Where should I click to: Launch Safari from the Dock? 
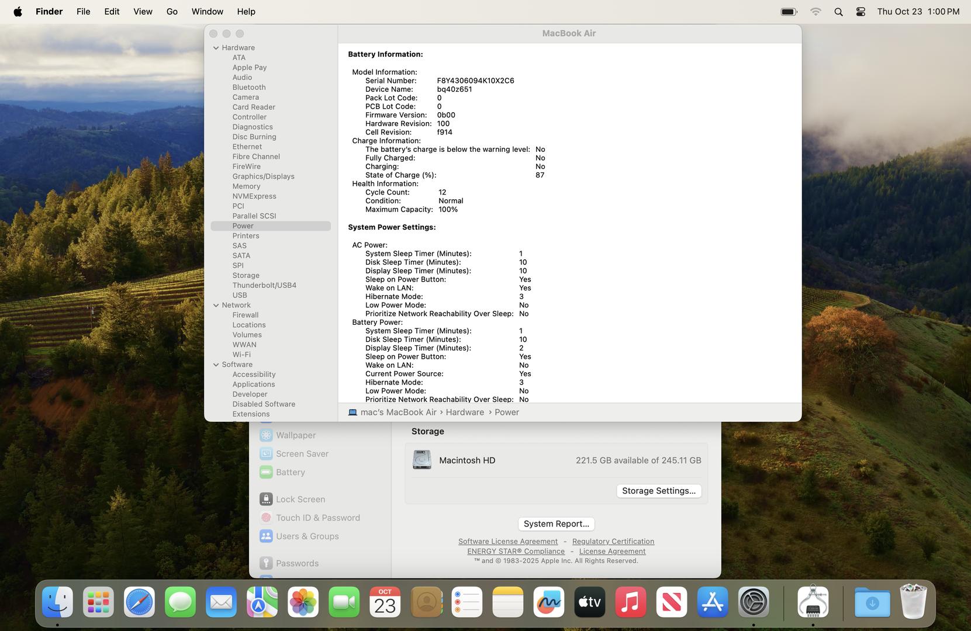point(139,602)
